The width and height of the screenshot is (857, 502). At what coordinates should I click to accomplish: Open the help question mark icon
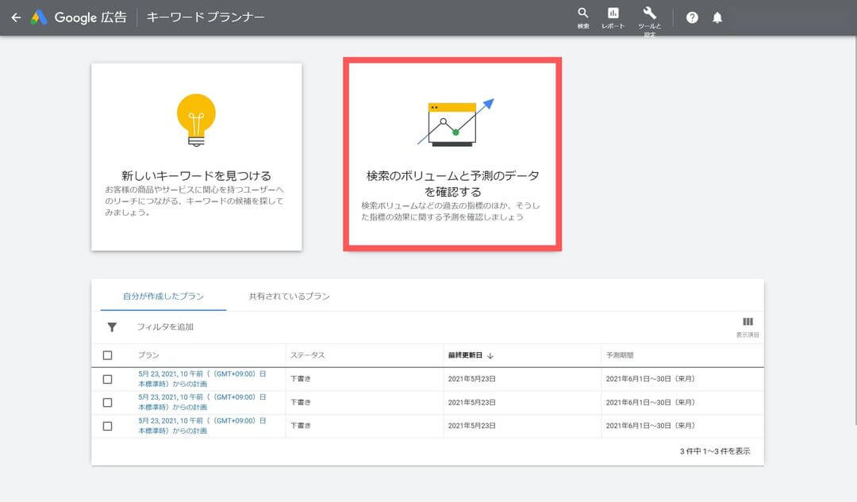[692, 17]
